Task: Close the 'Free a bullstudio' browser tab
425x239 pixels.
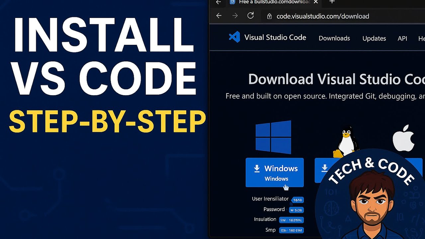Action: (x=316, y=2)
